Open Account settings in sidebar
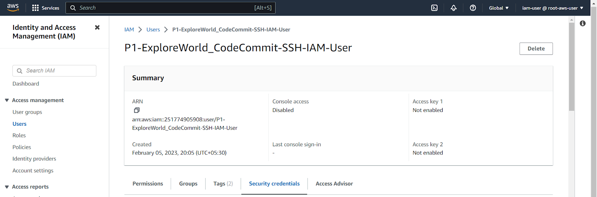Viewport: 597px width, 197px height. click(33, 171)
